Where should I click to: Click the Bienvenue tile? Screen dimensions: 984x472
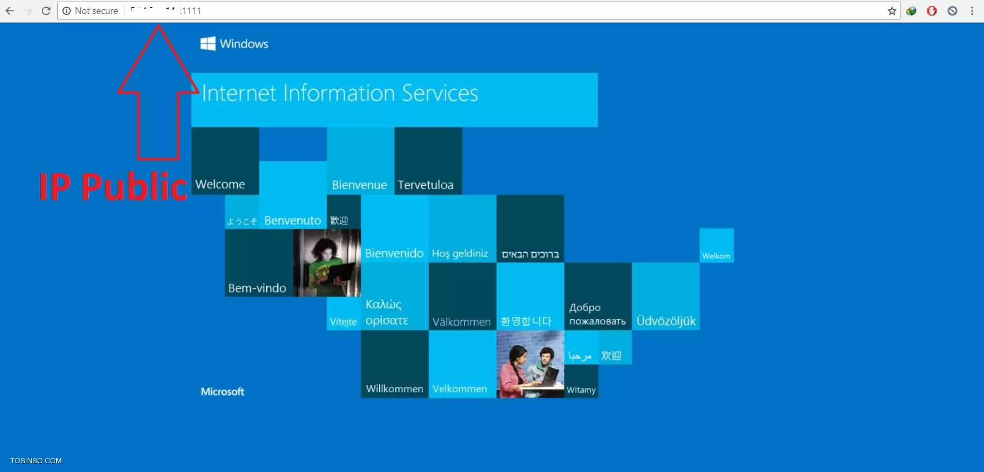[x=360, y=161]
